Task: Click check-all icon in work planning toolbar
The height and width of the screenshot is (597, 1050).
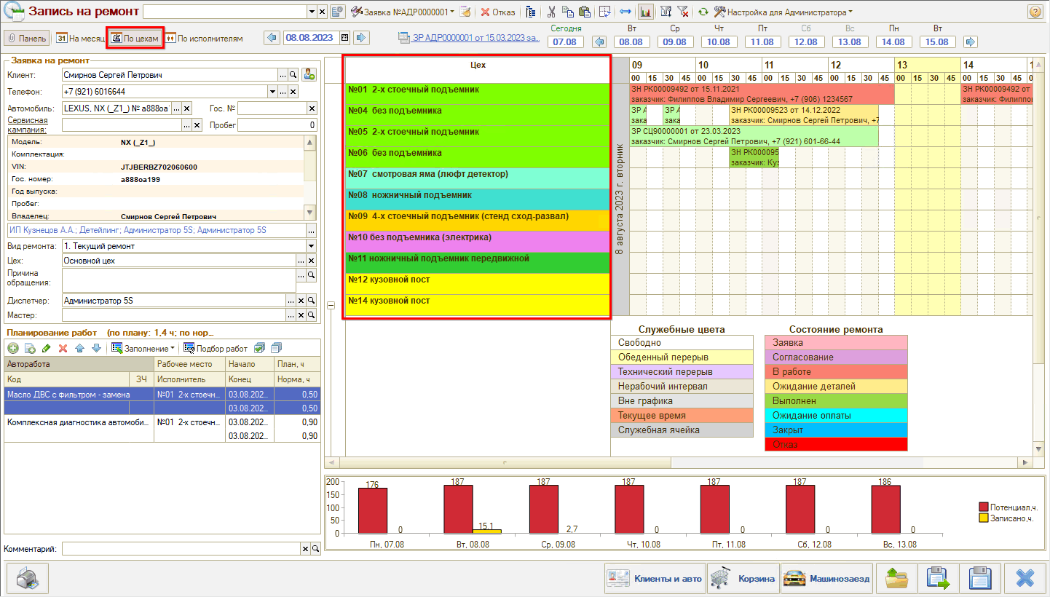Action: [259, 348]
